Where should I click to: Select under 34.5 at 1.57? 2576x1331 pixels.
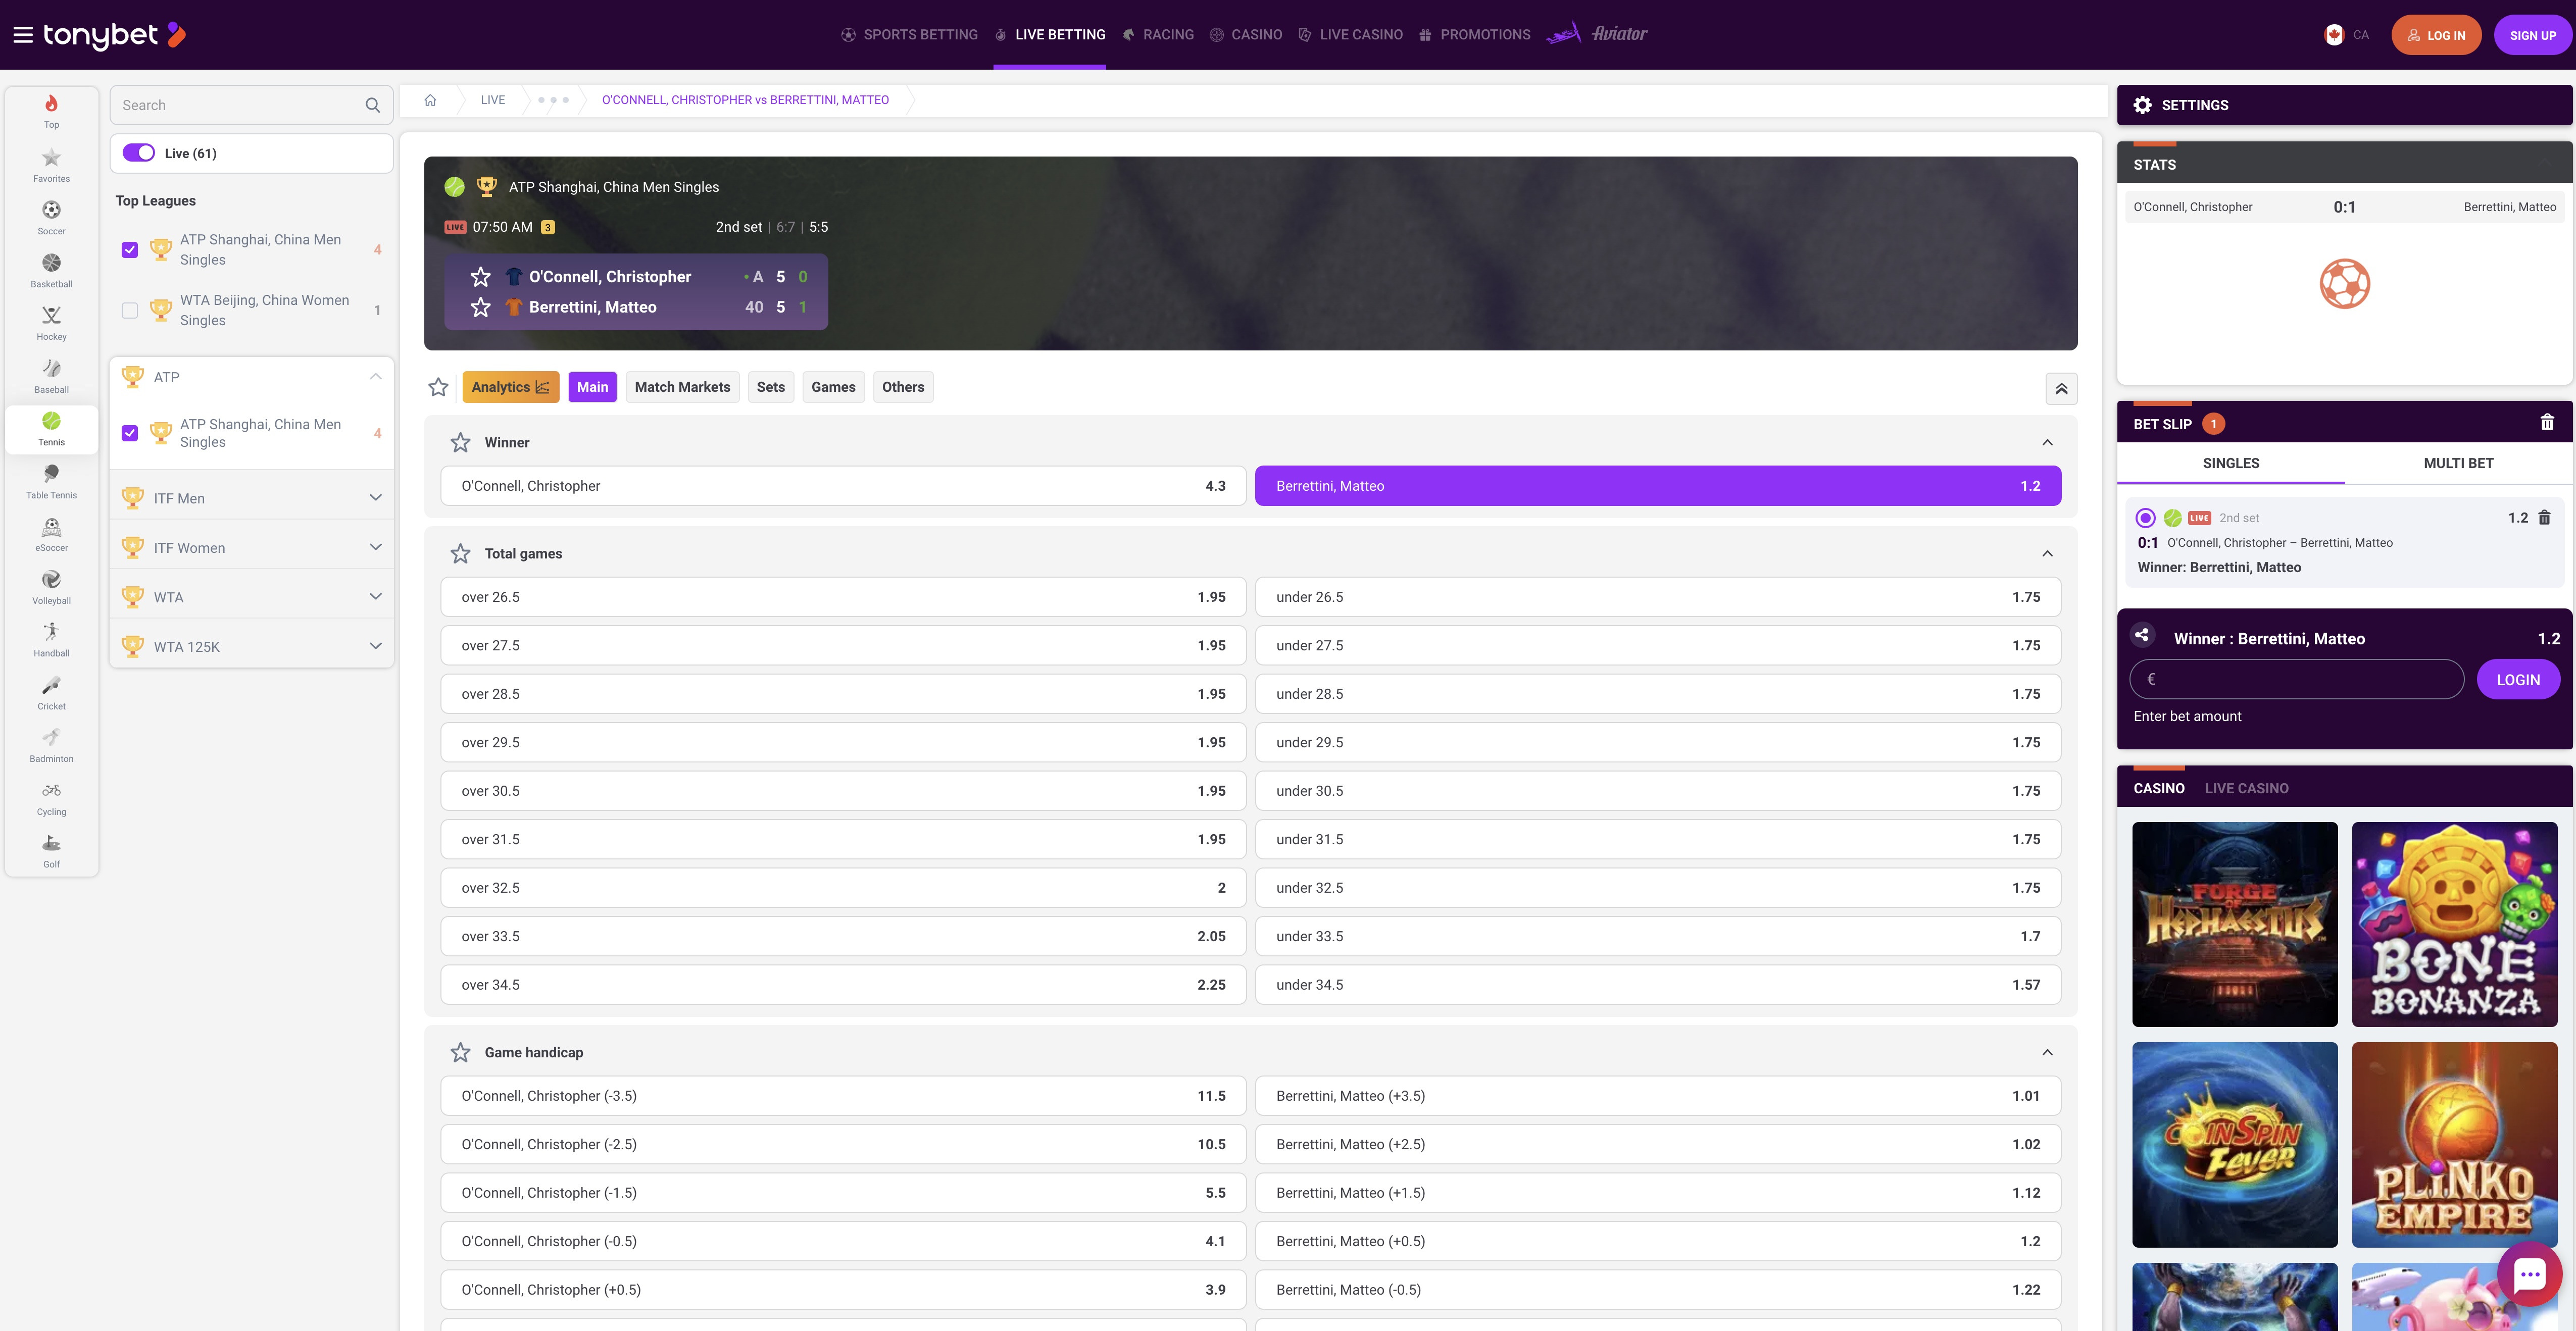(1657, 985)
